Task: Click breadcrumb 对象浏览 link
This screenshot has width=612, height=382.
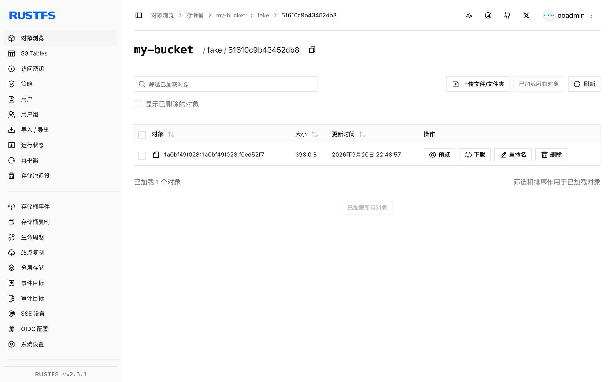Action: (162, 15)
